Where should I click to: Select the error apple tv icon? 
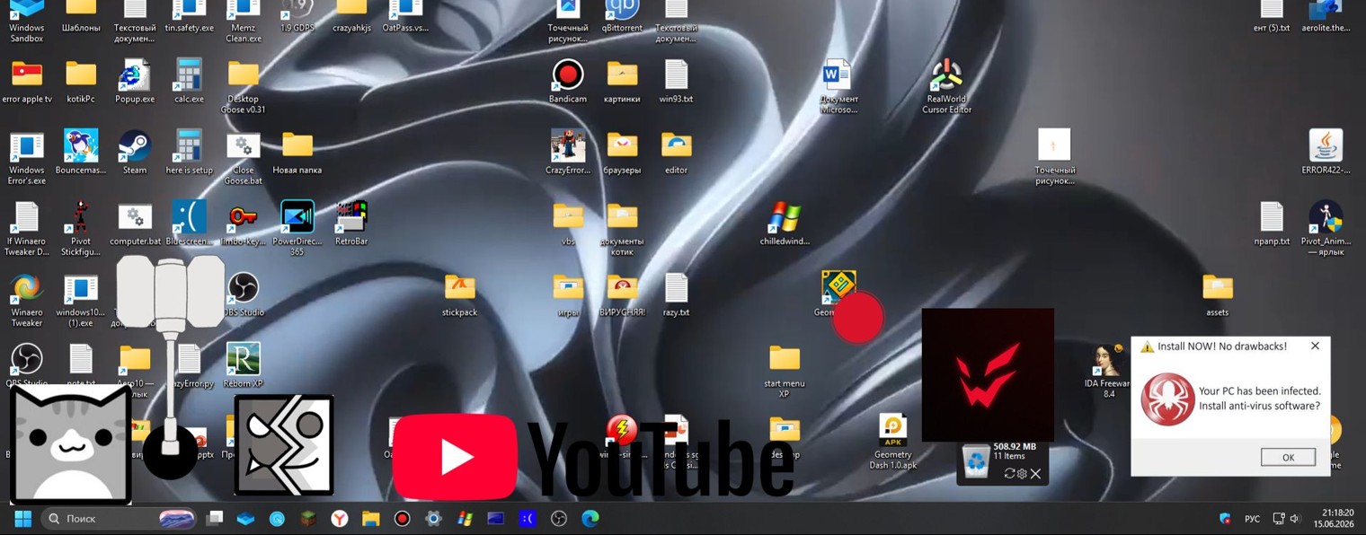point(27,81)
